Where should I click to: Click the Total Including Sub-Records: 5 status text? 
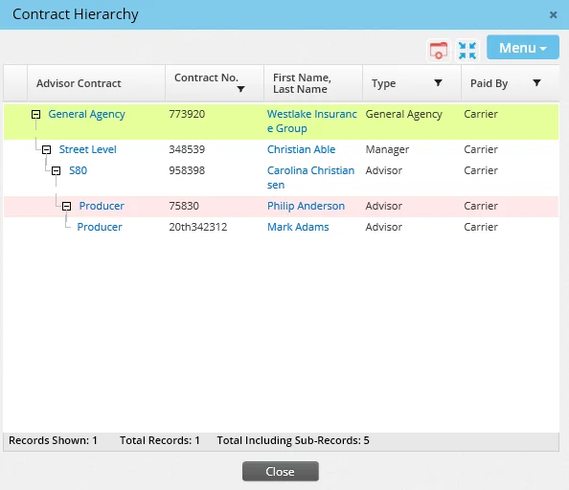[x=293, y=440]
